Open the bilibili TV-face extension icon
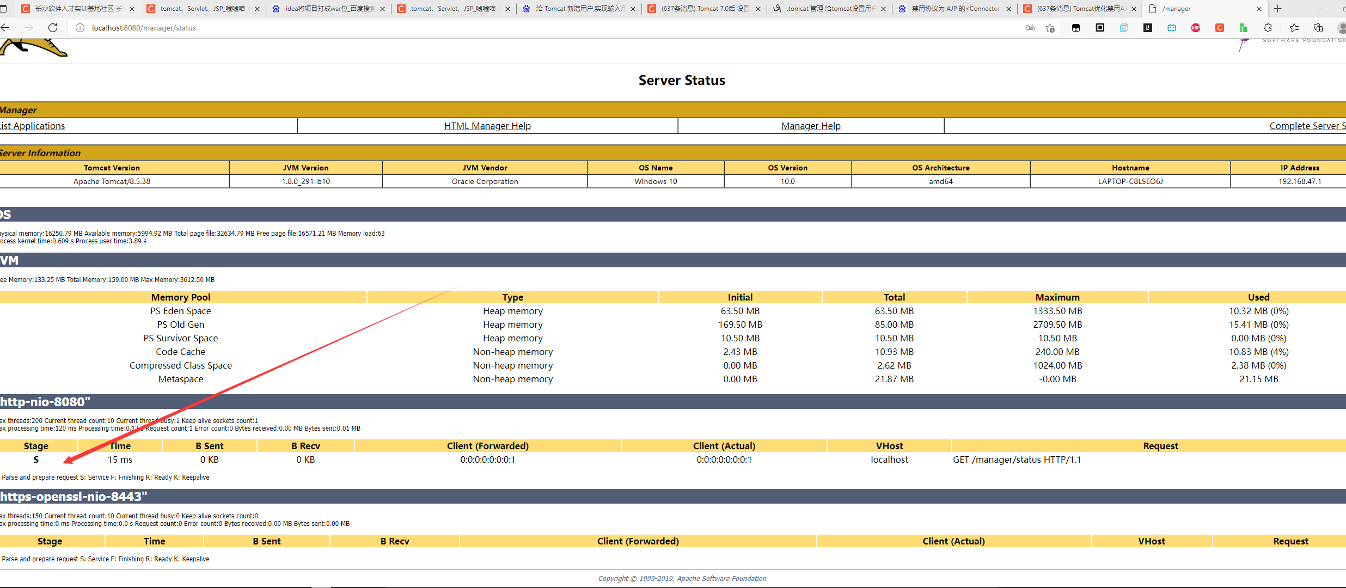Screen dimensions: 1346x588 pyautogui.click(x=1172, y=28)
